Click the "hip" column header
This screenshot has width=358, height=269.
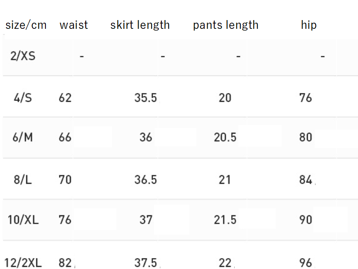tap(309, 25)
